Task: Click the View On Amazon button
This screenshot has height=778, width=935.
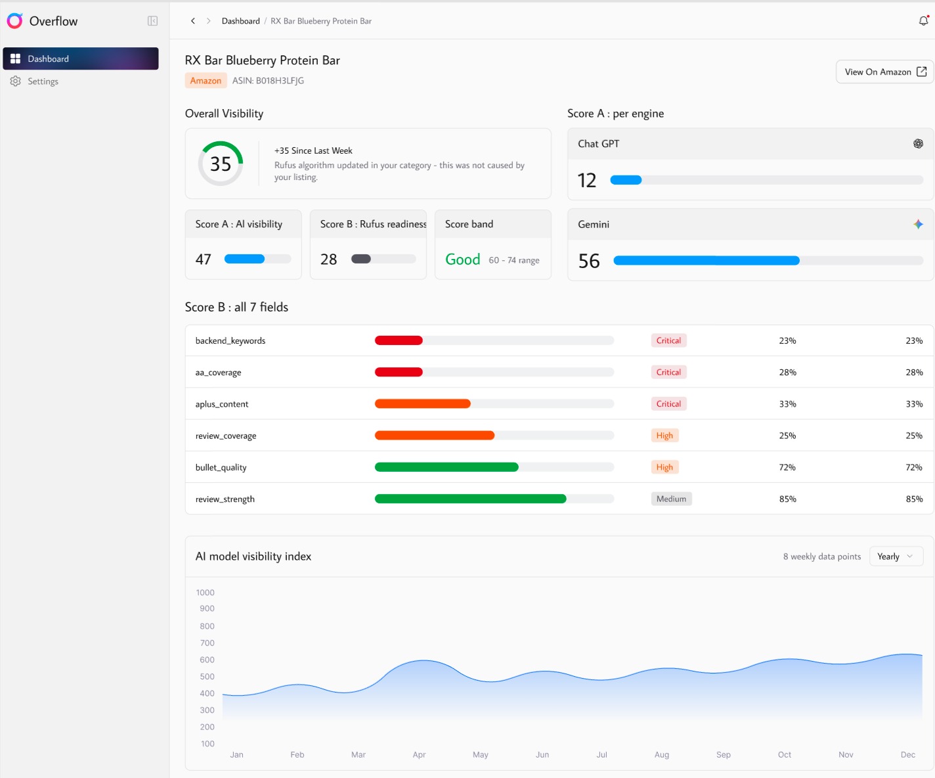Action: tap(885, 72)
